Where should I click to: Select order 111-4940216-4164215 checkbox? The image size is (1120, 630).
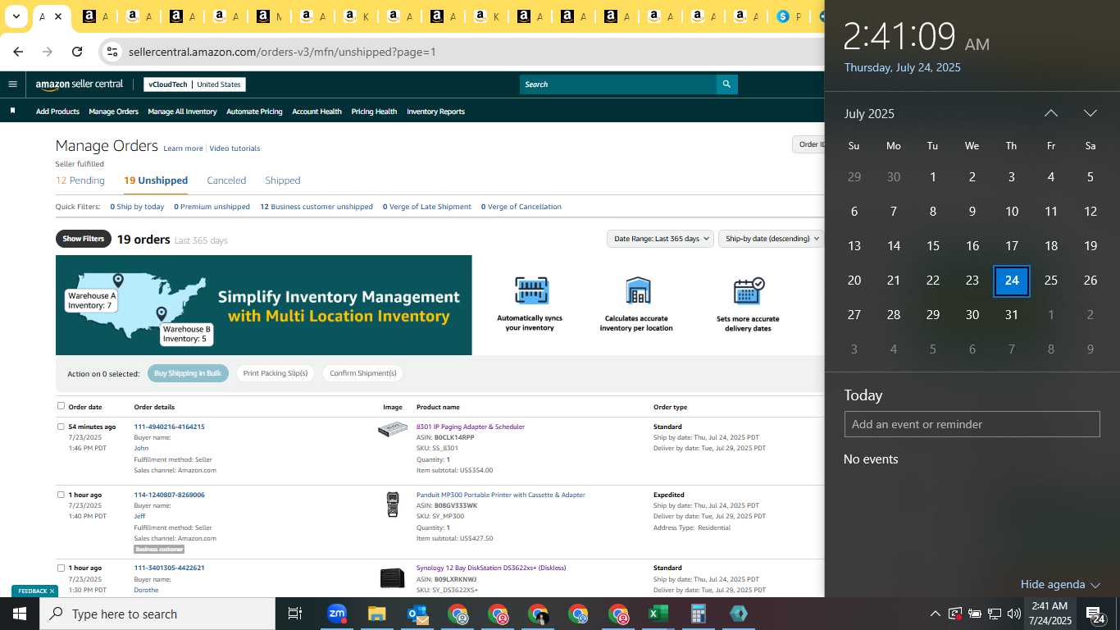pos(61,427)
